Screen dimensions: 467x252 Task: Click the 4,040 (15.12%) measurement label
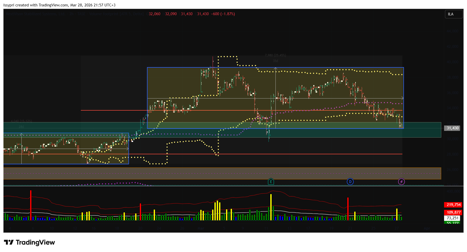[x=21, y=121]
